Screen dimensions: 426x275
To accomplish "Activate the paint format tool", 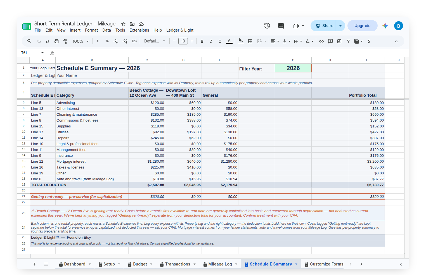I will point(66,41).
